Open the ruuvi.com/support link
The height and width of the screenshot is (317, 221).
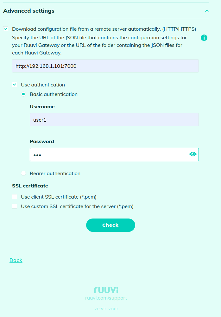coord(106,298)
